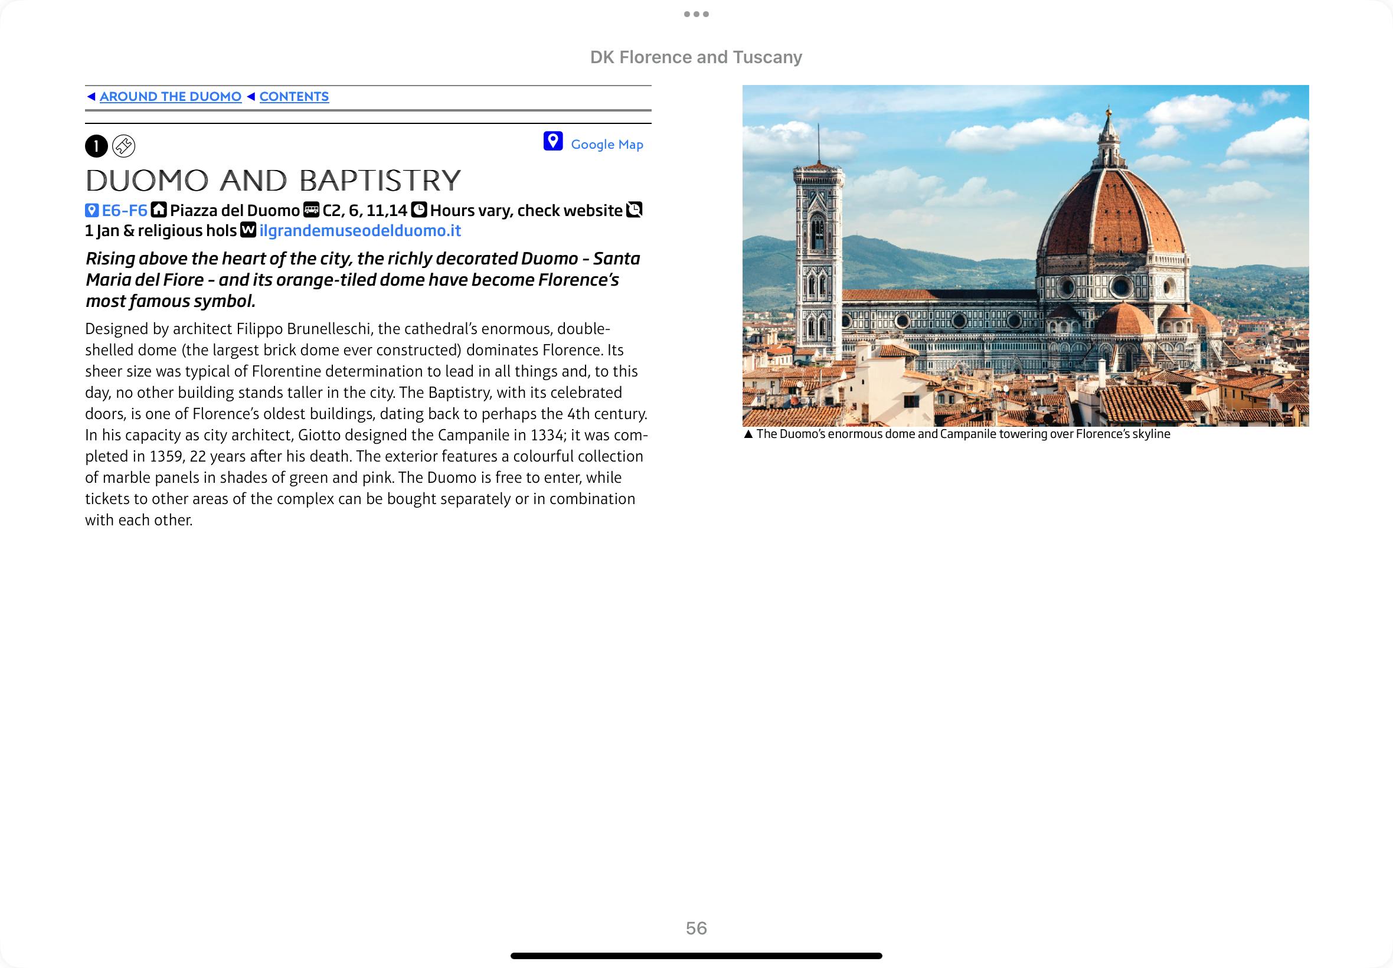
Task: Click the map pin icon before E6-F6
Action: pos(91,211)
